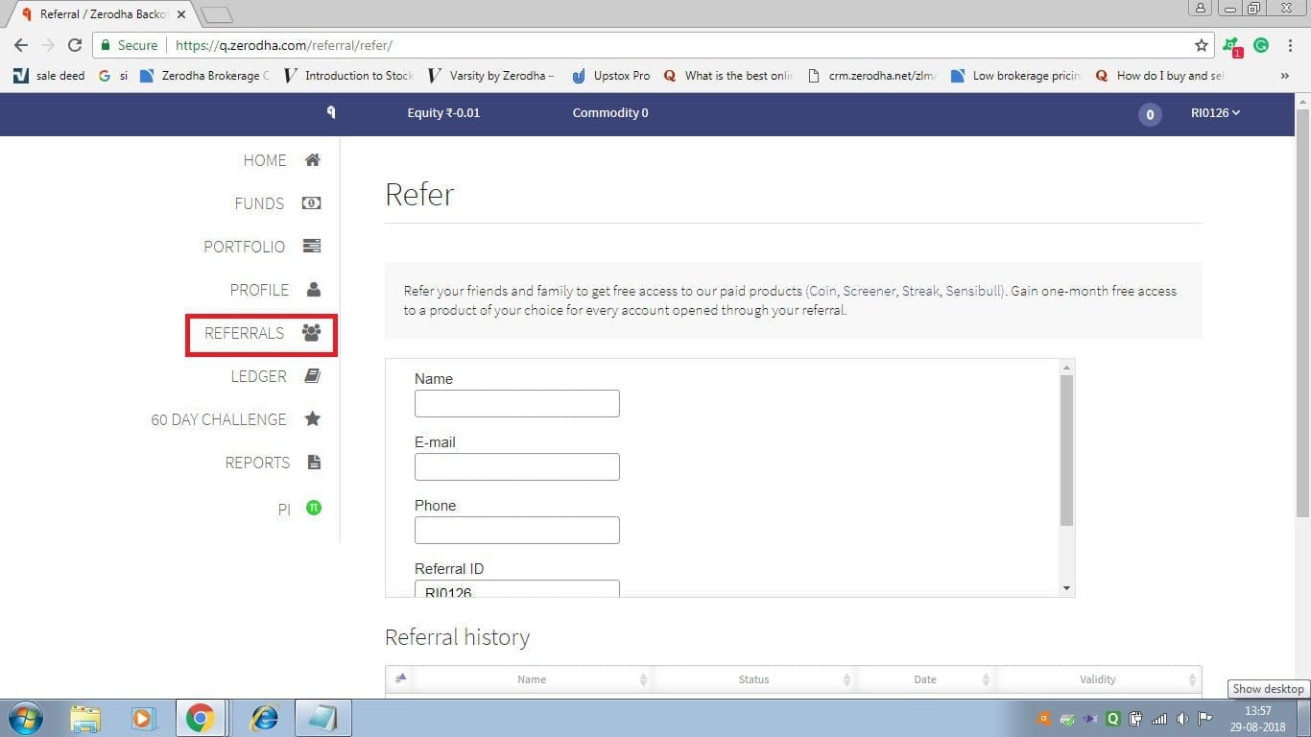This screenshot has width=1311, height=737.
Task: Click the notification count badge
Action: click(x=1149, y=114)
